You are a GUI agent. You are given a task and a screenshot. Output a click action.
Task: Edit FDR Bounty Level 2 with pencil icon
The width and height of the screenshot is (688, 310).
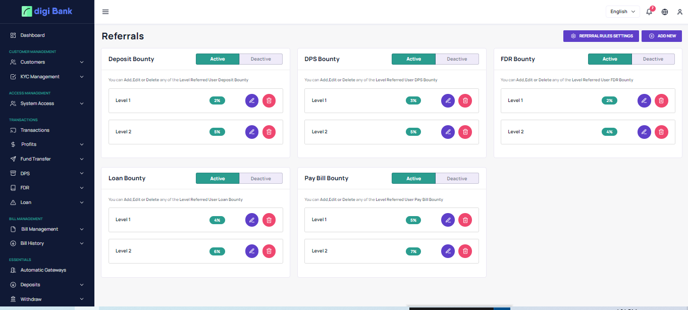tap(644, 132)
